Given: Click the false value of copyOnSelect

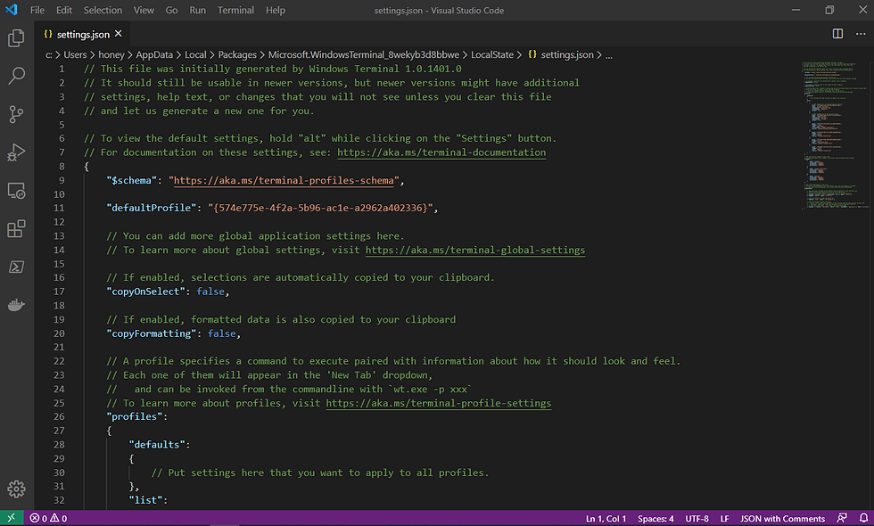Looking at the screenshot, I should [x=210, y=292].
